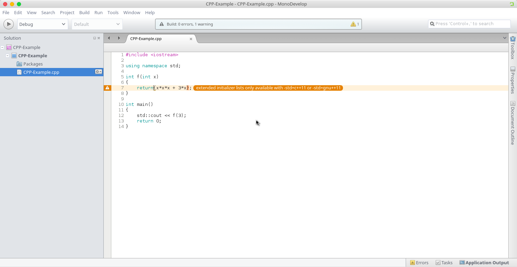The height and width of the screenshot is (267, 517).
Task: Collapse the bold CPP-Example project node
Action: point(8,56)
